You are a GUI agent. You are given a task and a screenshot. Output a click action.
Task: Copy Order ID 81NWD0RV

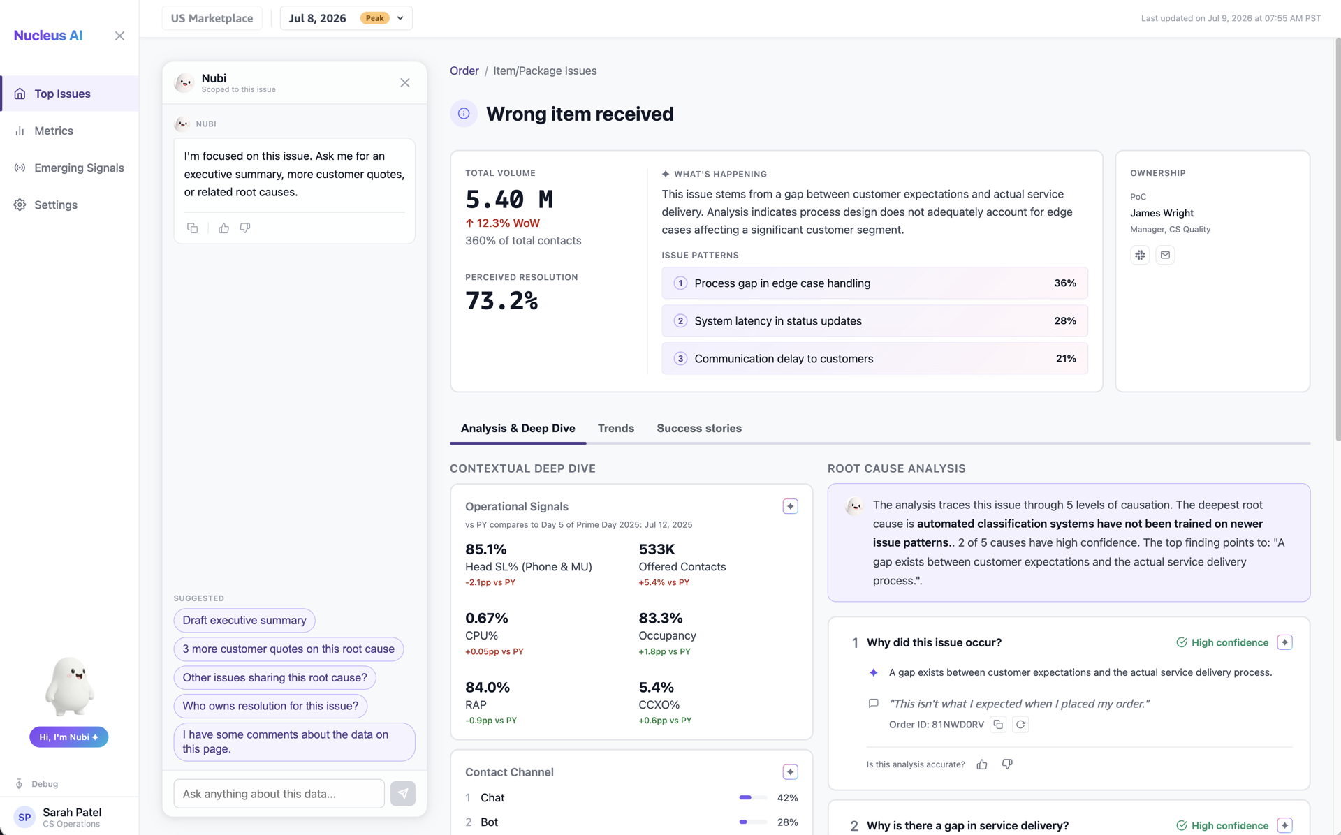coord(998,725)
